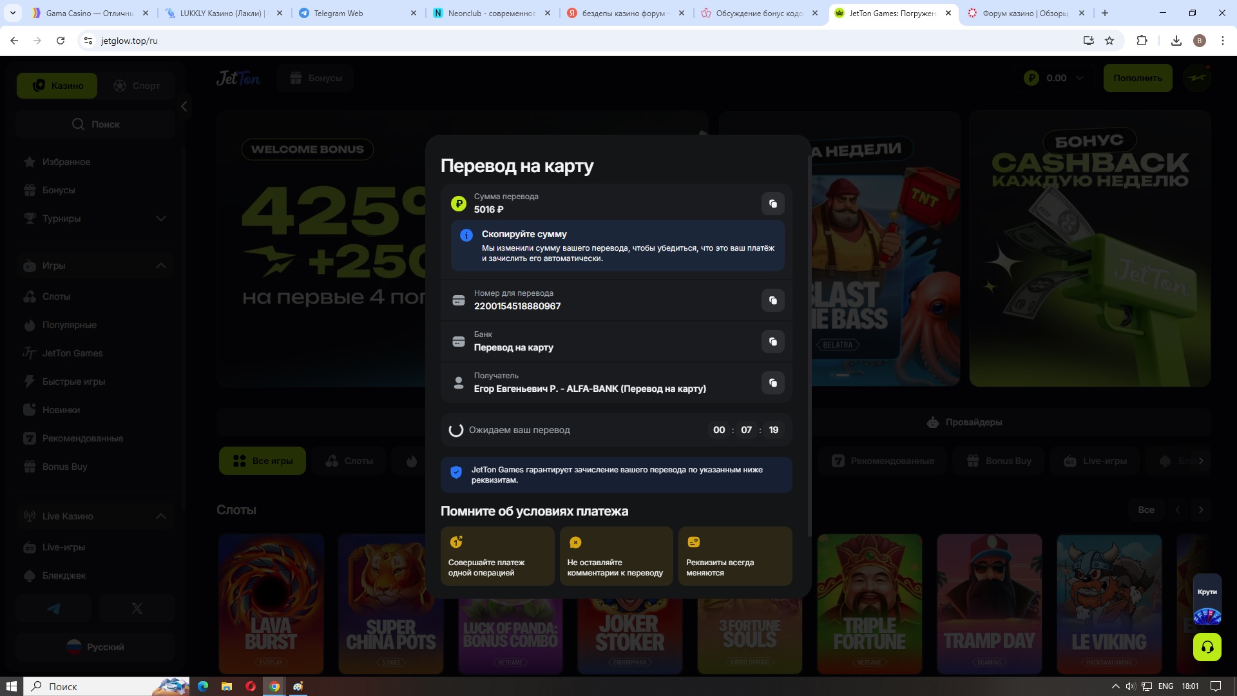Click the X social icon in sidebar
Screen dimensions: 1237x696
(137, 608)
